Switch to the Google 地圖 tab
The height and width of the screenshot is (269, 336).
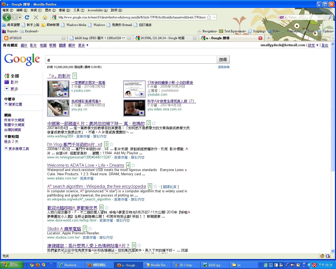coord(165,38)
